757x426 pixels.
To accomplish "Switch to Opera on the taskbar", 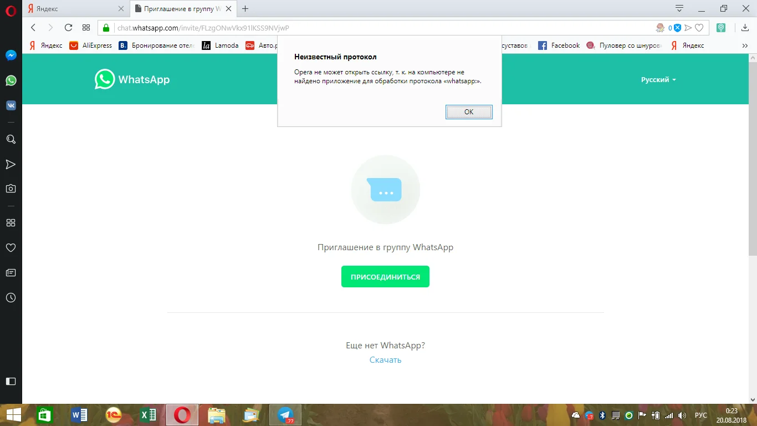I will (182, 415).
